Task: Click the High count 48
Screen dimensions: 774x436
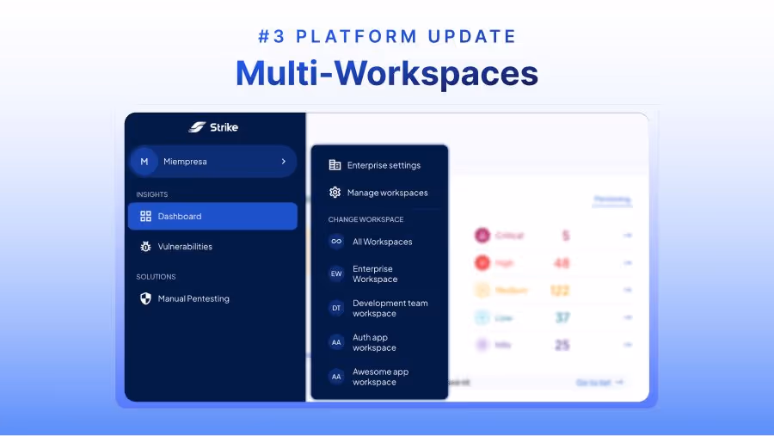Action: pyautogui.click(x=562, y=262)
